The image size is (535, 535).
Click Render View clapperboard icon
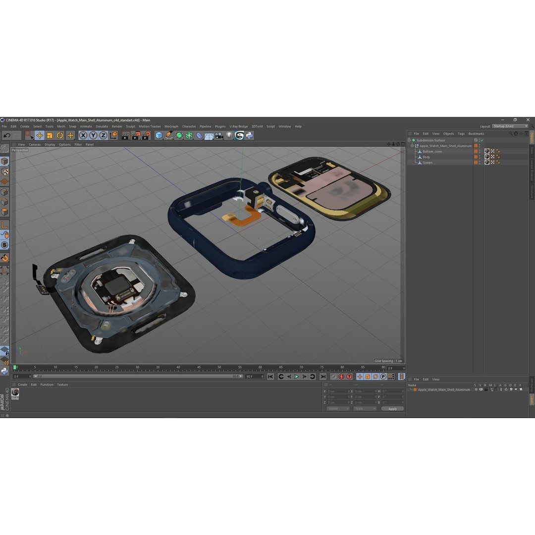click(125, 135)
